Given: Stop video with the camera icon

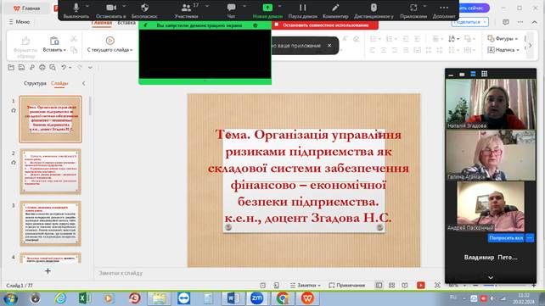Looking at the screenshot, I should [111, 10].
